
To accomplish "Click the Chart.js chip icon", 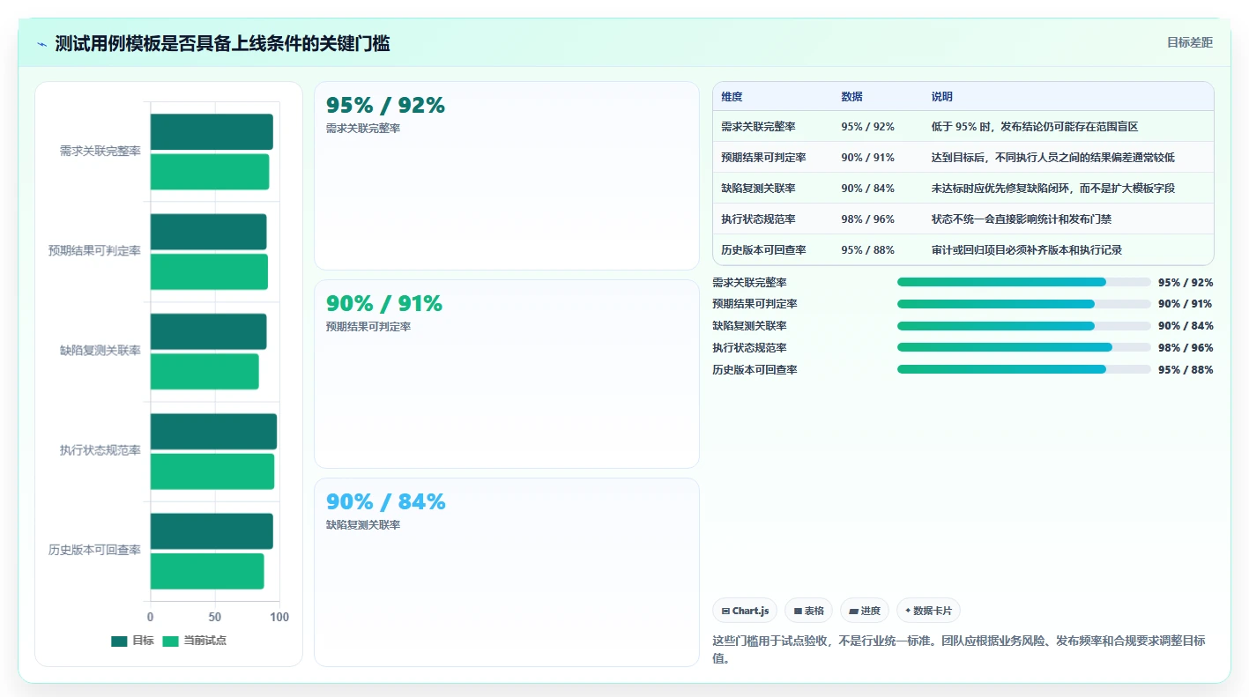I will point(725,611).
